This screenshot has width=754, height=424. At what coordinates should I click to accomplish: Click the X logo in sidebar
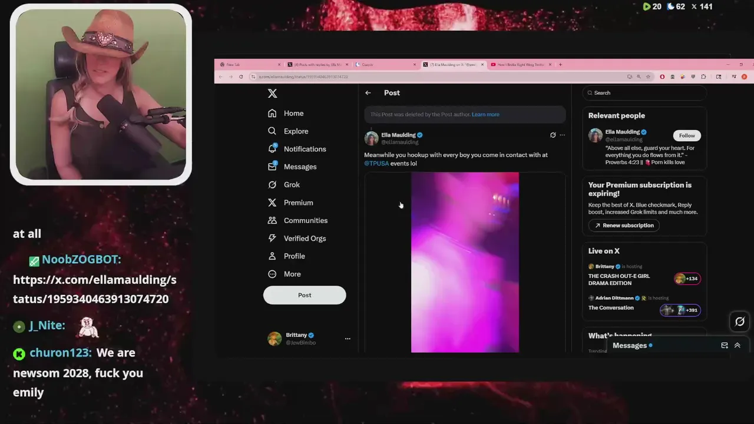click(x=272, y=93)
